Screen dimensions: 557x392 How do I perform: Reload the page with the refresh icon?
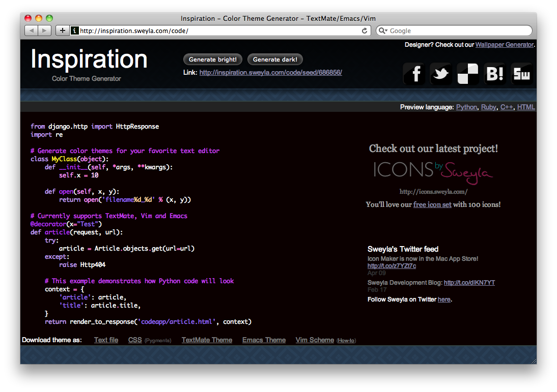(x=365, y=31)
